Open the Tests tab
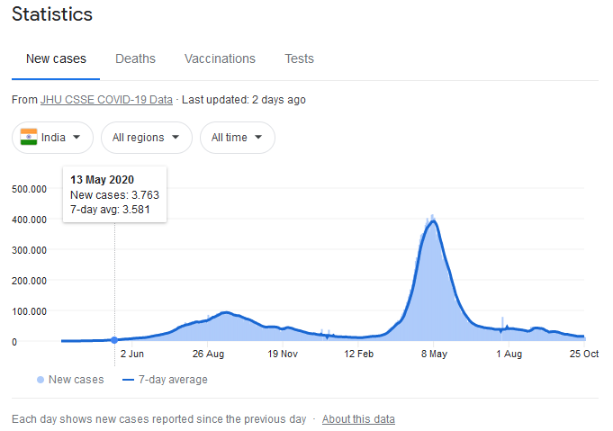The image size is (613, 431). 299,58
